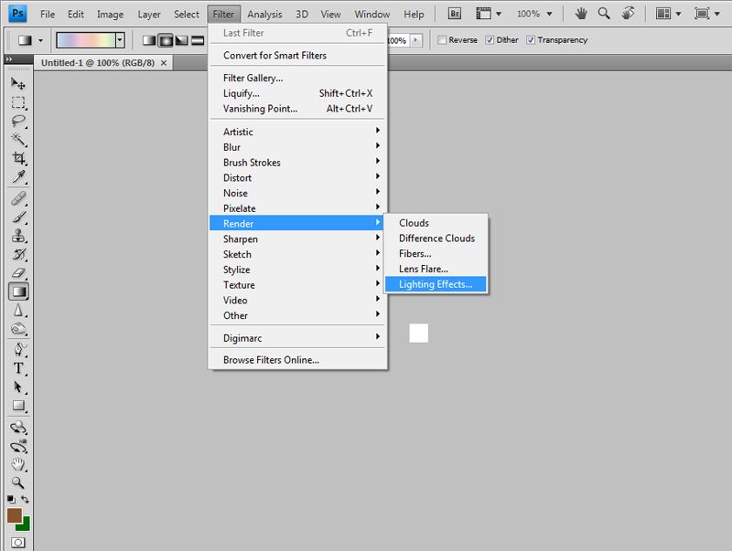Select the Magic Wand tool
This screenshot has width=732, height=551.
18,140
